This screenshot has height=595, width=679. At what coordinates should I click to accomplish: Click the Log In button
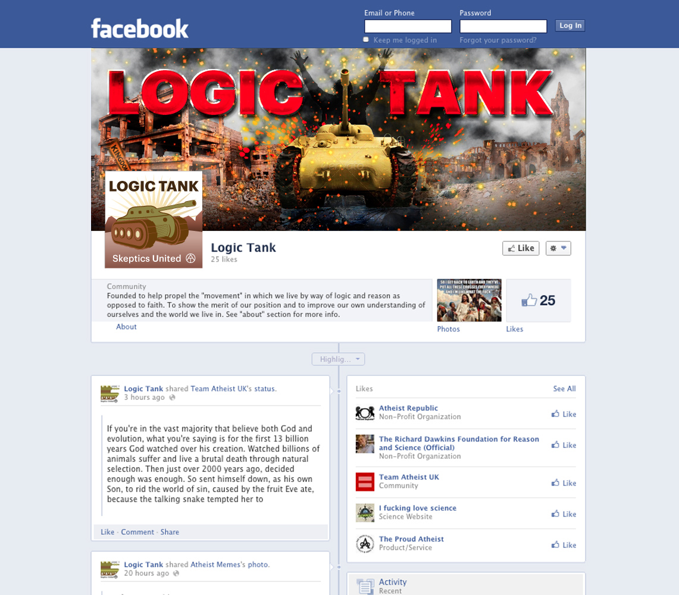570,26
